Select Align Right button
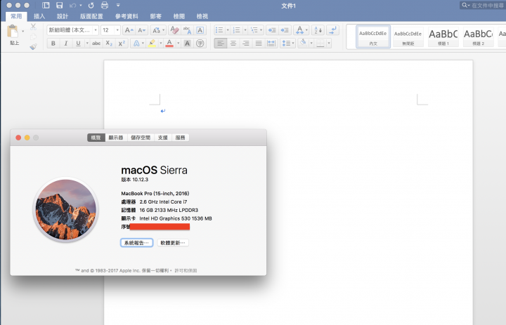 (x=246, y=44)
